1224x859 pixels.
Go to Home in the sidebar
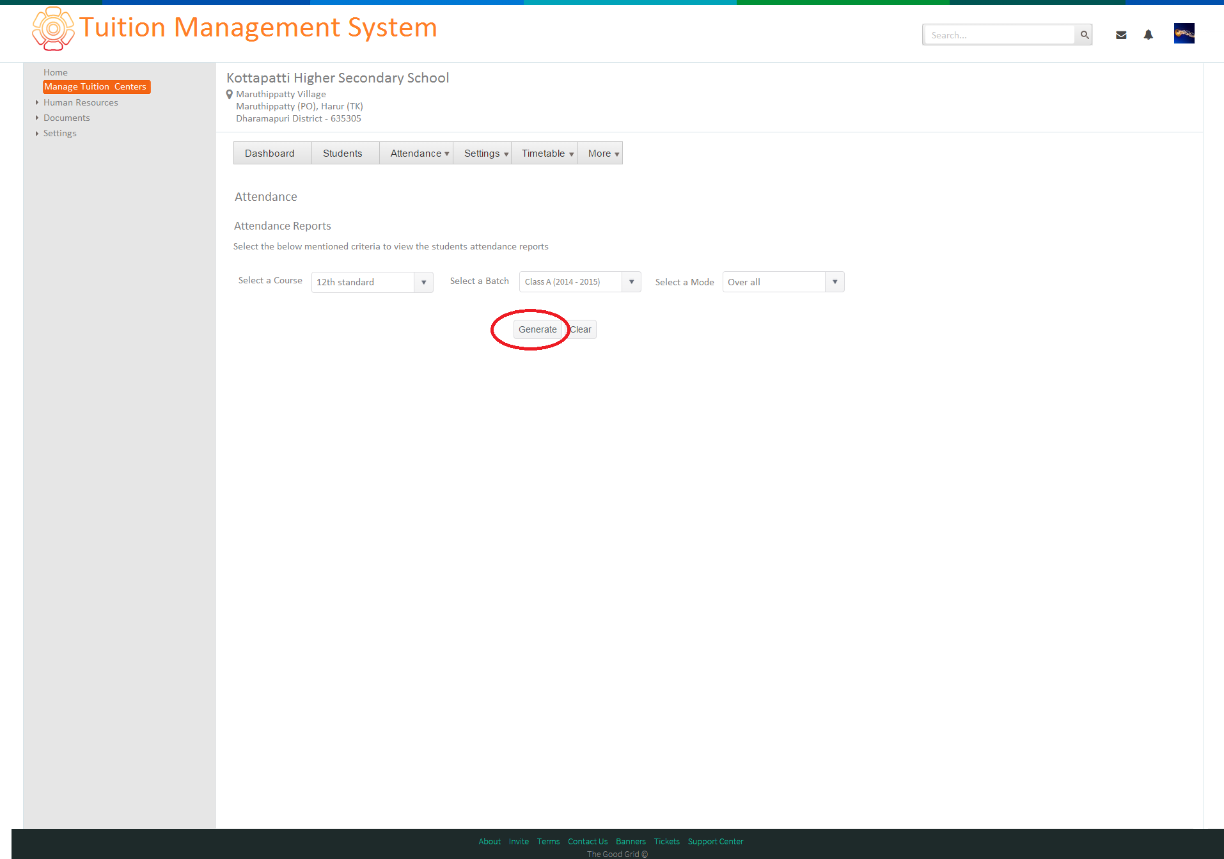coord(56,72)
